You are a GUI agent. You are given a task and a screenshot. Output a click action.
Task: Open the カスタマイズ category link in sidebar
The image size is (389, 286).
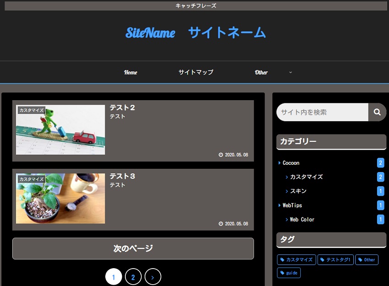[306, 177]
